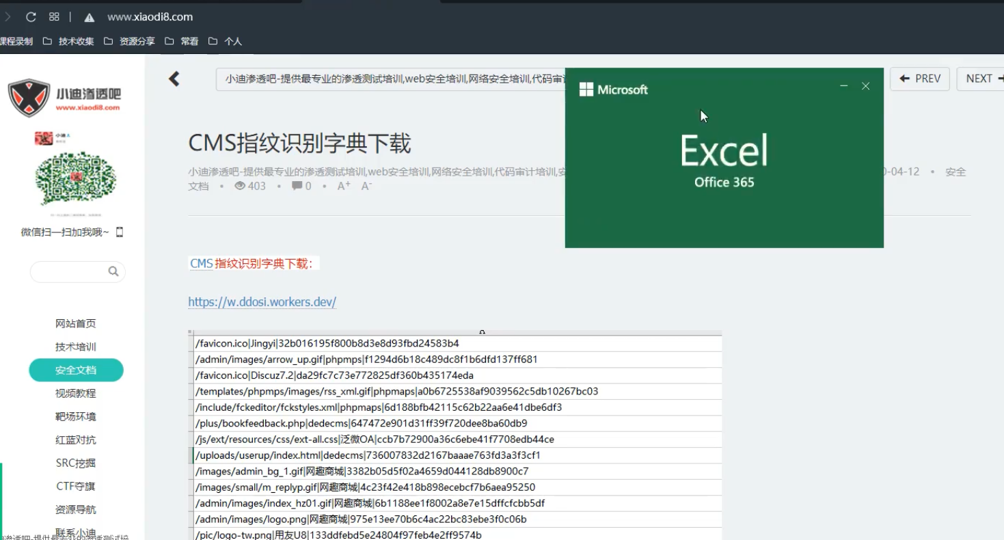The image size is (1004, 540).
Task: Click the PREV article button
Action: (920, 79)
